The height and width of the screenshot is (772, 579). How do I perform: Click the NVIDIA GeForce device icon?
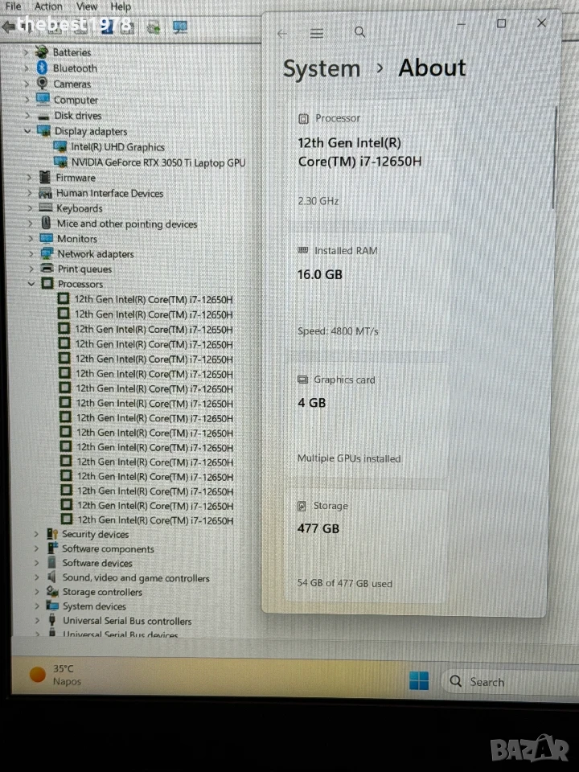(60, 162)
